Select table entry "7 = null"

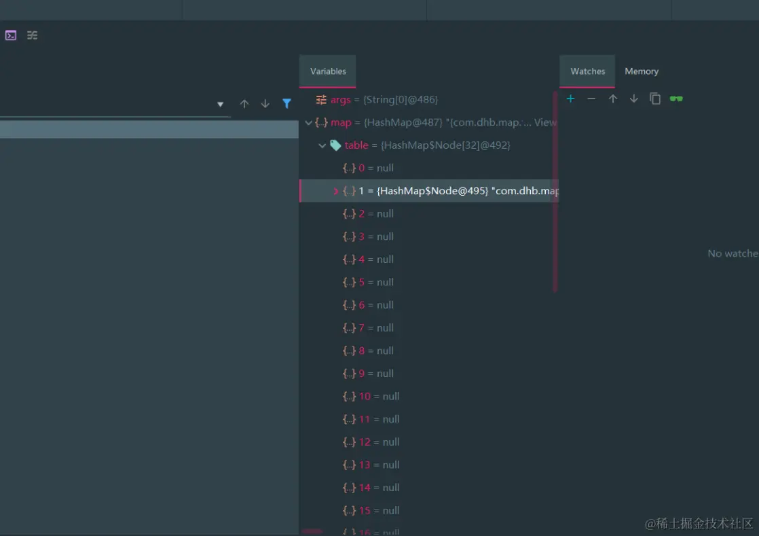coord(428,328)
